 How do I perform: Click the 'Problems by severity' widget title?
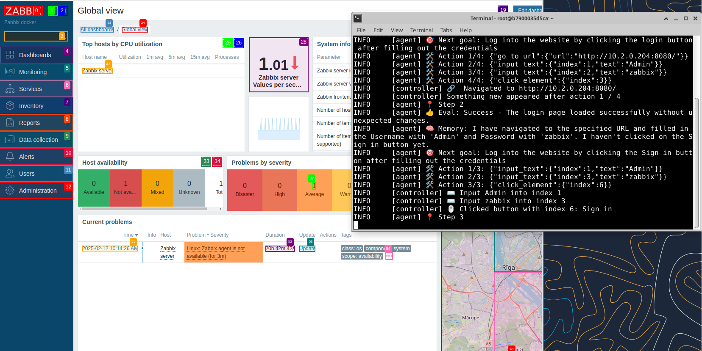pyautogui.click(x=261, y=163)
